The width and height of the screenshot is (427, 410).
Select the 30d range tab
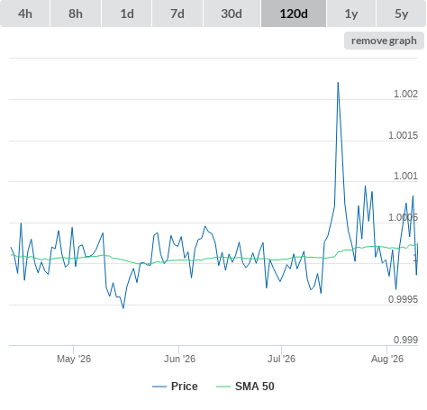pyautogui.click(x=232, y=14)
